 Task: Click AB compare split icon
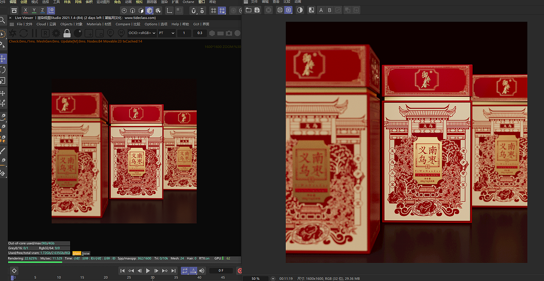pyautogui.click(x=312, y=10)
